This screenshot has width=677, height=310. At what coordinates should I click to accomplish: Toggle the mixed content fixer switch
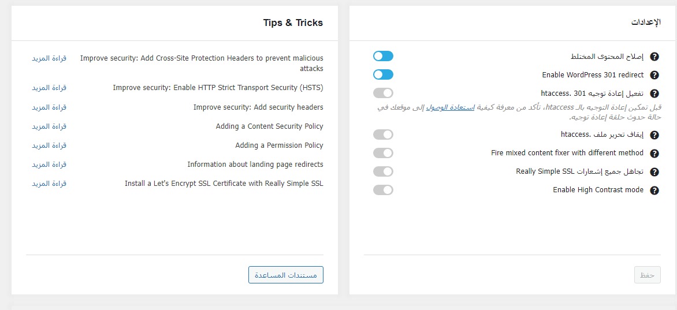(x=383, y=56)
